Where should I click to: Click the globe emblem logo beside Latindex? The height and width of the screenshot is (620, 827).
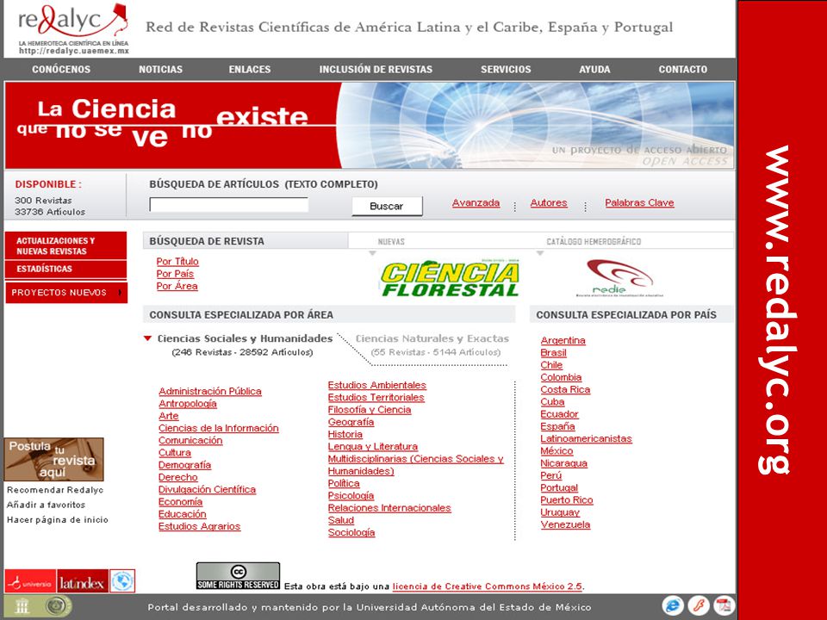tap(122, 581)
